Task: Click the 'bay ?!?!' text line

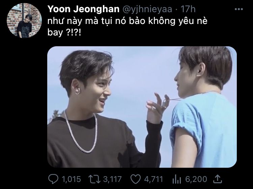Action: pos(64,33)
